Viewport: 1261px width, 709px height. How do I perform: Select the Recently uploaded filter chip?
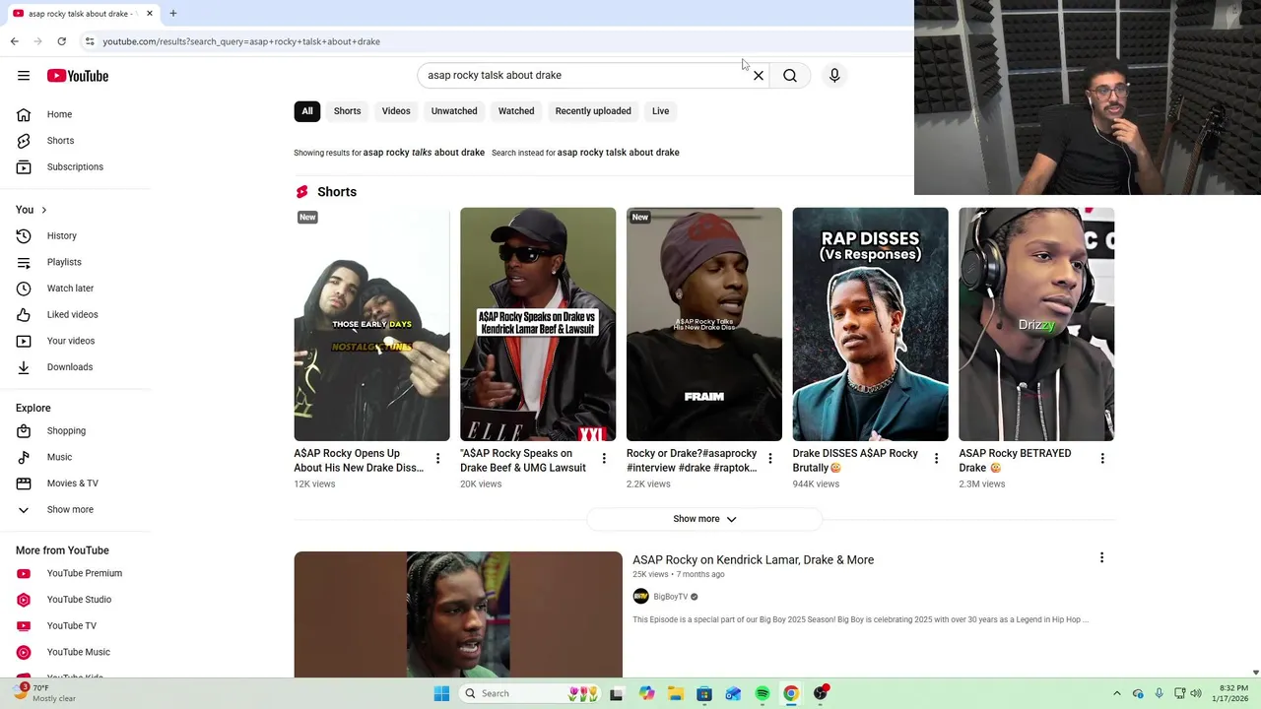tap(593, 111)
